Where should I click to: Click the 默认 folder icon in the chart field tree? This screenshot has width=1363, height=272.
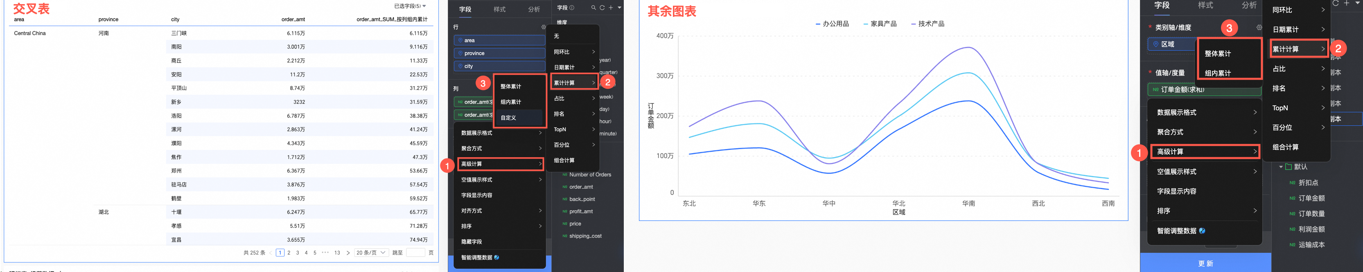pyautogui.click(x=1289, y=166)
